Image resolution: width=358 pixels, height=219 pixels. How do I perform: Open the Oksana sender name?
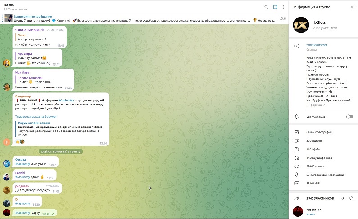[21, 160]
